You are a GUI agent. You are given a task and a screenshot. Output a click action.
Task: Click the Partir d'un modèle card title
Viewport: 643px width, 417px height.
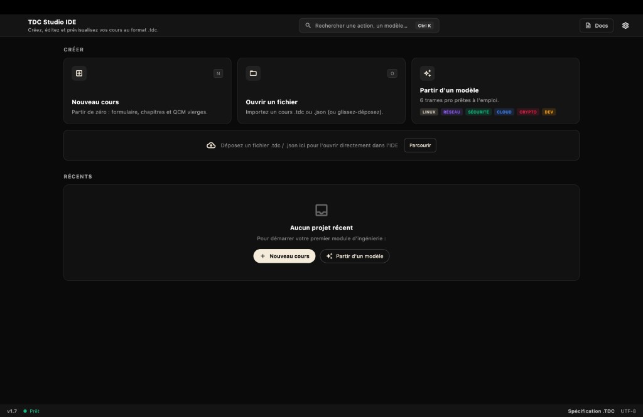coord(449,90)
